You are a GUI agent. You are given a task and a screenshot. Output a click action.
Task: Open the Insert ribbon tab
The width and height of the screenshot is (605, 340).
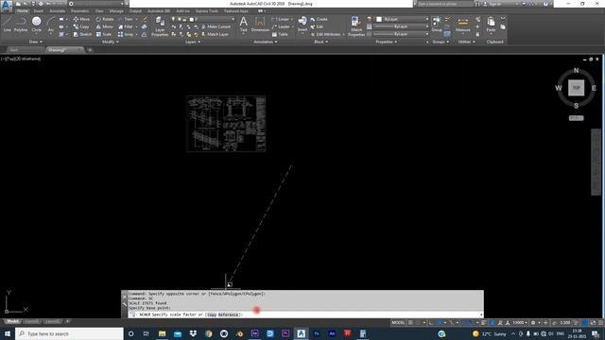39,11
